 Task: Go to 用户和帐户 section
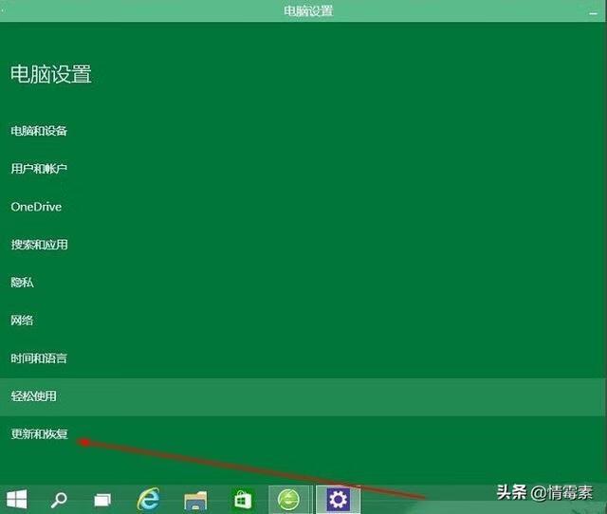(x=39, y=169)
